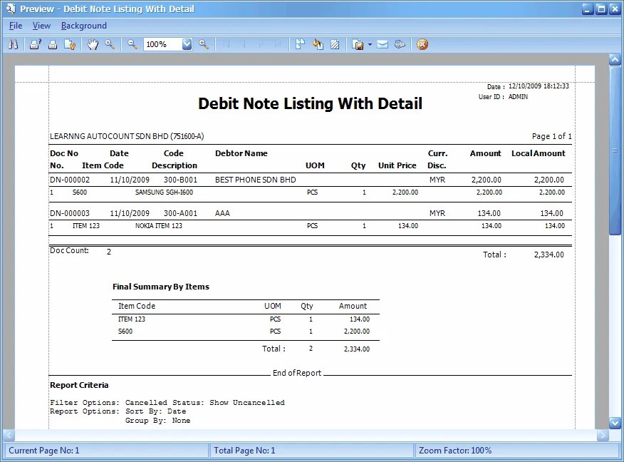Open the Printer Setup icon
The height and width of the screenshot is (462, 624).
[35, 44]
